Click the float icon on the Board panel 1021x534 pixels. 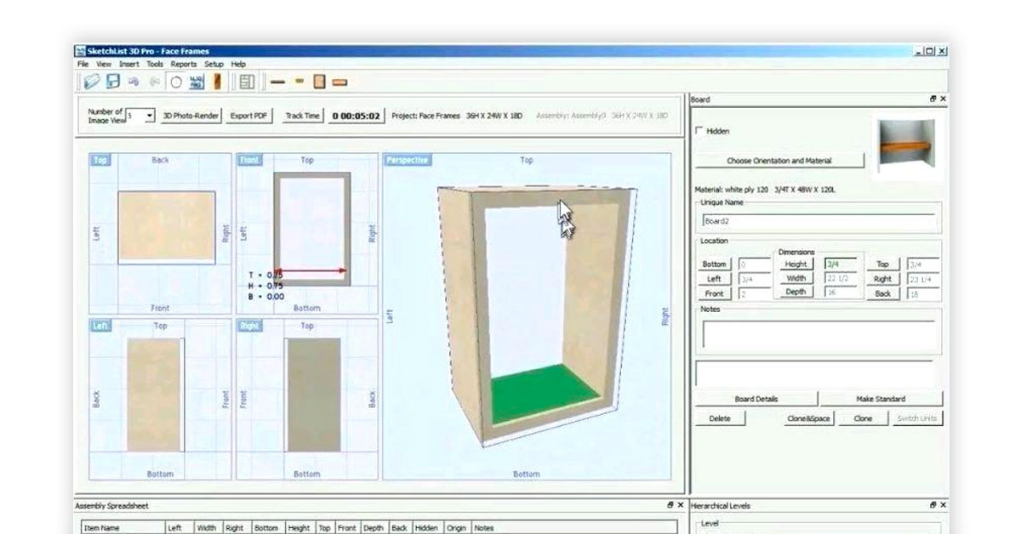(933, 99)
